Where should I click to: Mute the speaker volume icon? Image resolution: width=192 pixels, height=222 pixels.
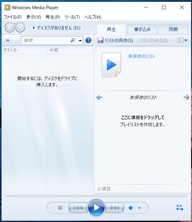(x=131, y=208)
